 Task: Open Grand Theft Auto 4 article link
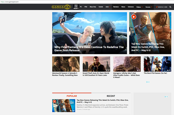click(96, 74)
